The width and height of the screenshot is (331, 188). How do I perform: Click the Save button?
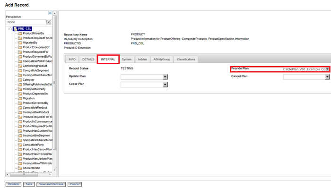point(29,184)
